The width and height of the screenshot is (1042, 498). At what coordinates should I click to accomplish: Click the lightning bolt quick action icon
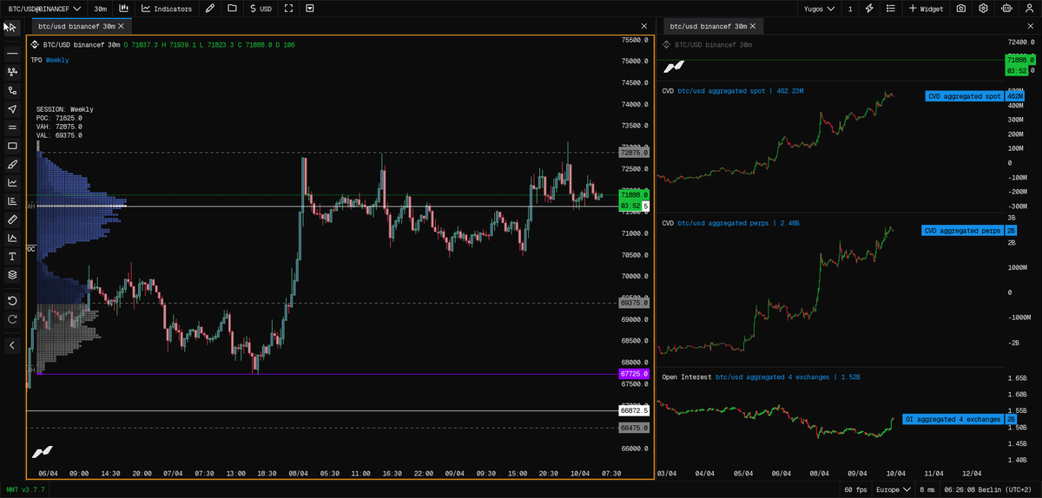(870, 9)
